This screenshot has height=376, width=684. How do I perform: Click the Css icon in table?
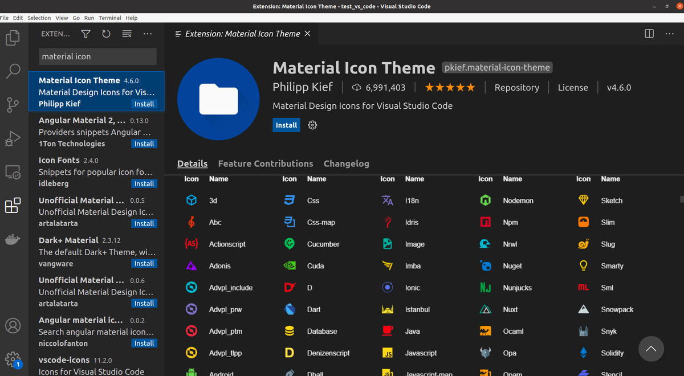tap(290, 201)
